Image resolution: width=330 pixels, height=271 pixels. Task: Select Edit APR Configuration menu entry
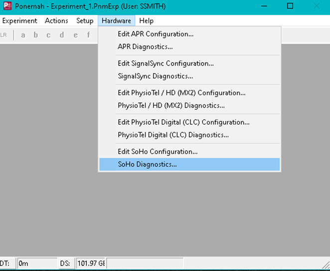[x=156, y=34]
